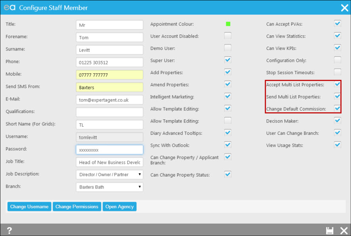The image size is (351, 236).
Task: Uncheck Can View Statistics
Action: tap(338, 36)
